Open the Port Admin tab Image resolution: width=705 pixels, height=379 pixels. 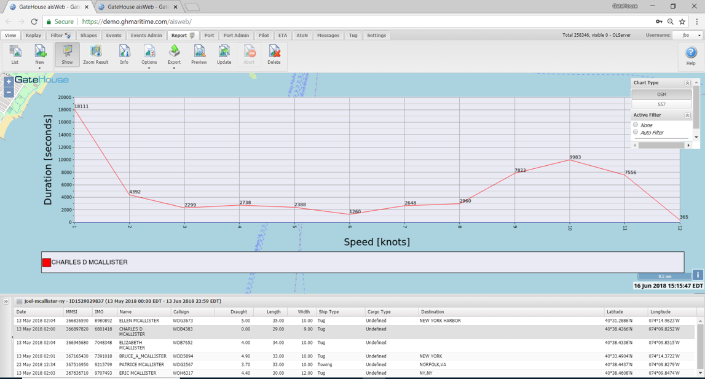(x=236, y=36)
